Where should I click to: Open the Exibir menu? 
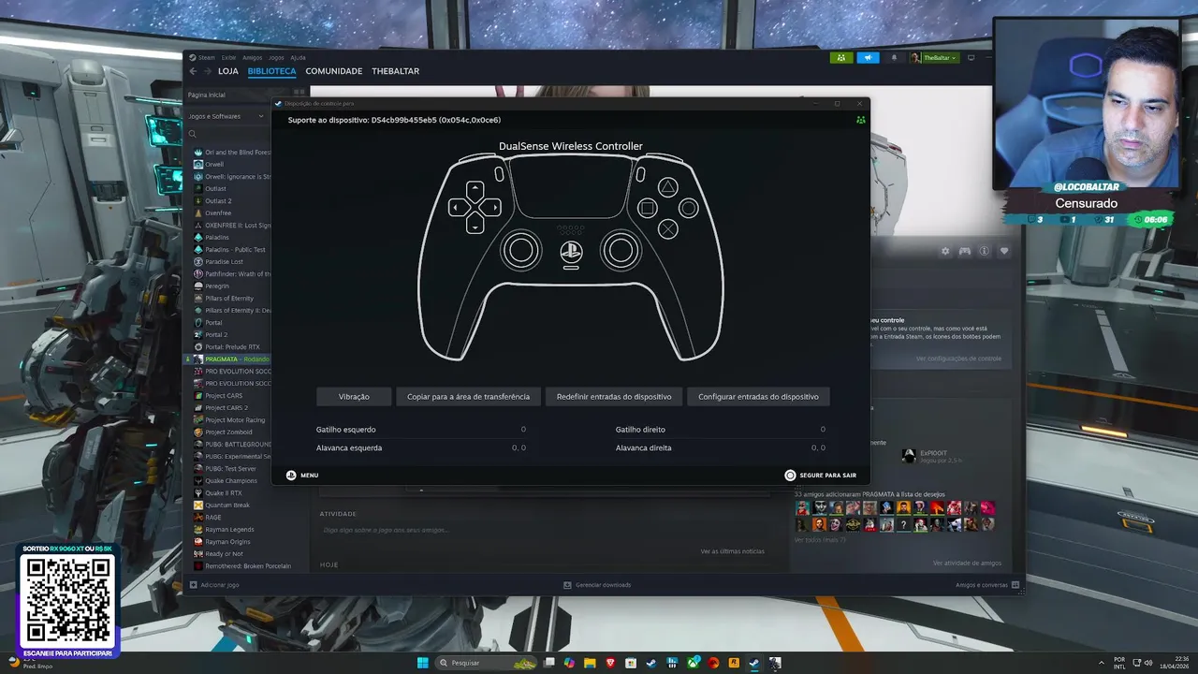229,58
